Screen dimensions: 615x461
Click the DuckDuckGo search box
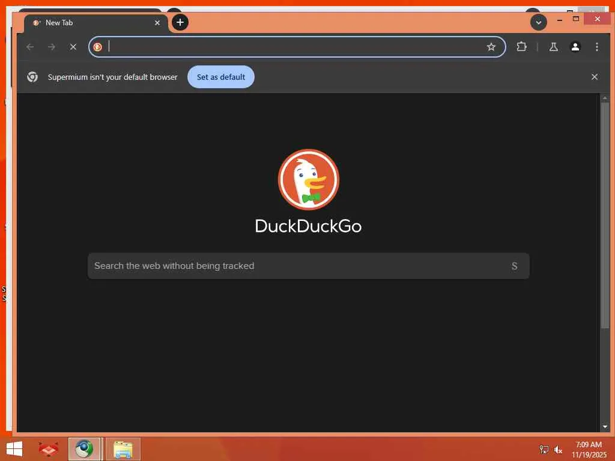pyautogui.click(x=308, y=266)
